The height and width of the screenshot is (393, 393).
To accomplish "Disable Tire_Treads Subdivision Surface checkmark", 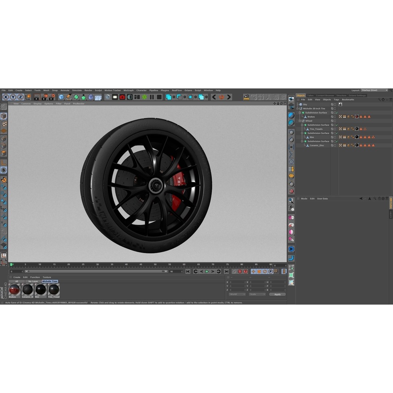I will coord(337,125).
